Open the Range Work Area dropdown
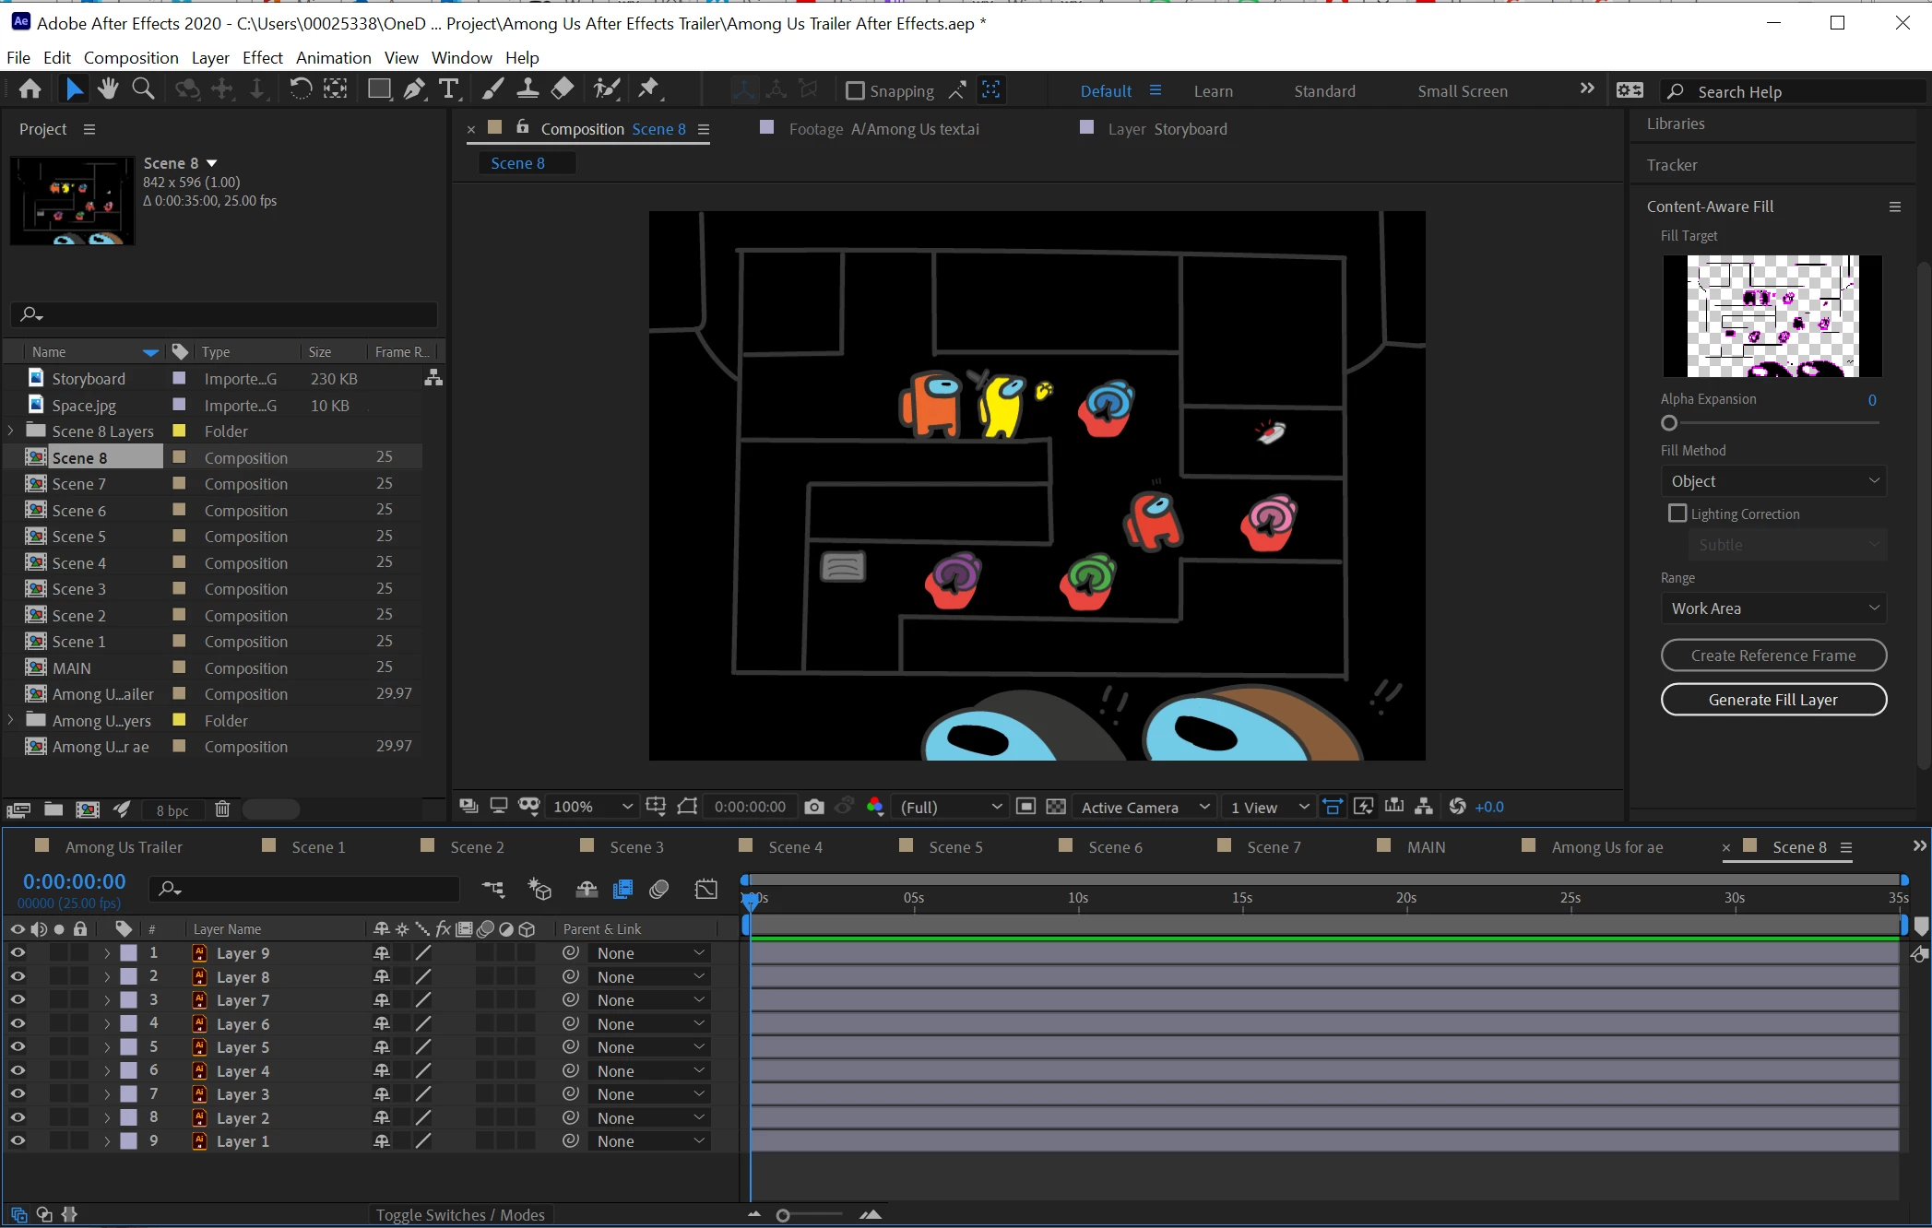Image resolution: width=1932 pixels, height=1228 pixels. (1772, 608)
